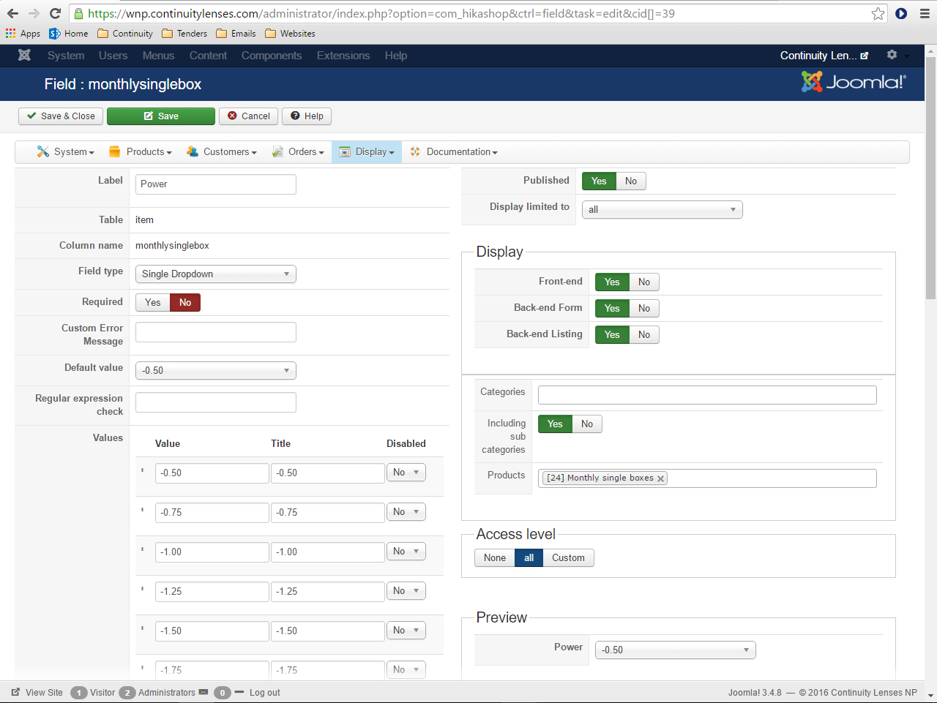
Task: Set Published to No
Action: (631, 181)
